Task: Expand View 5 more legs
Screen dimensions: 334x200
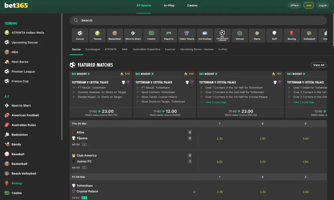Action: (215, 102)
